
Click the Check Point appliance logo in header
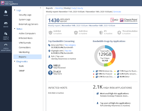(2, 3)
